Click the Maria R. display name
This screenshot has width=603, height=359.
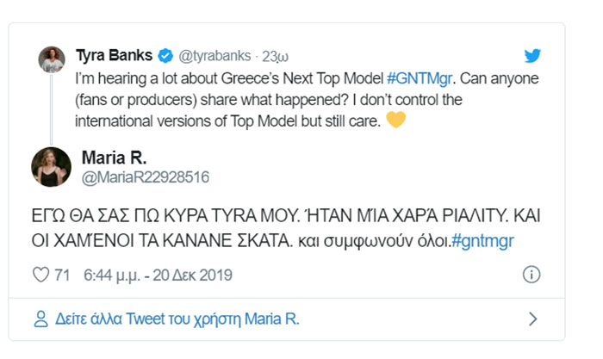point(115,157)
